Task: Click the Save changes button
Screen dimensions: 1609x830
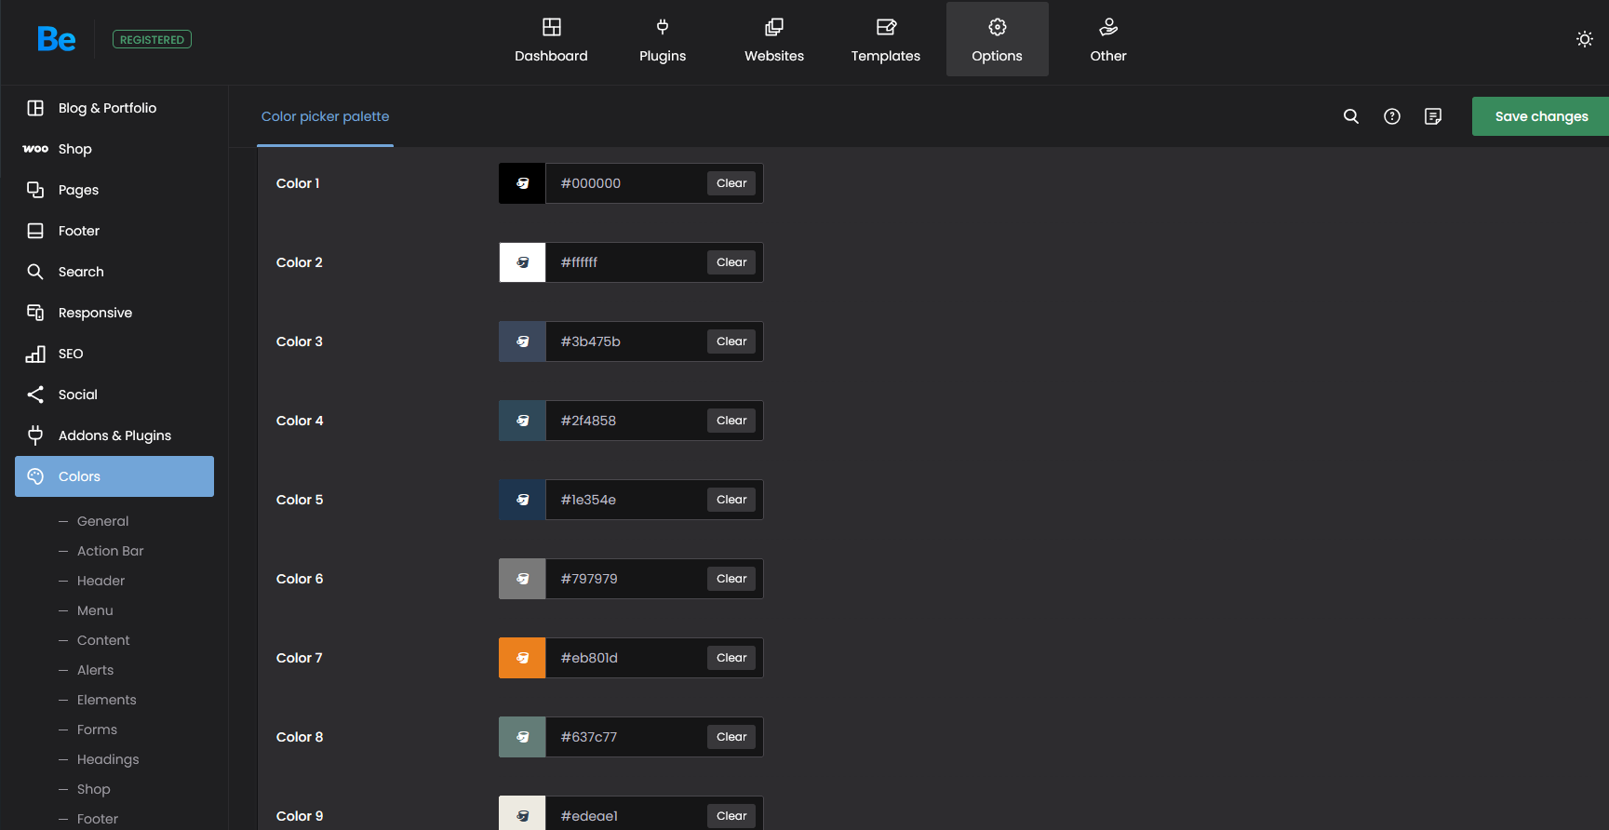Action: (1541, 116)
